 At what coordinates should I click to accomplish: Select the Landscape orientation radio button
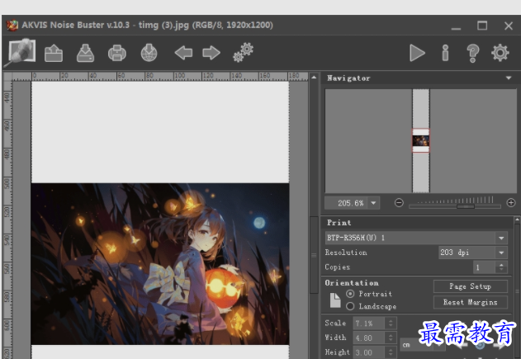pos(350,306)
